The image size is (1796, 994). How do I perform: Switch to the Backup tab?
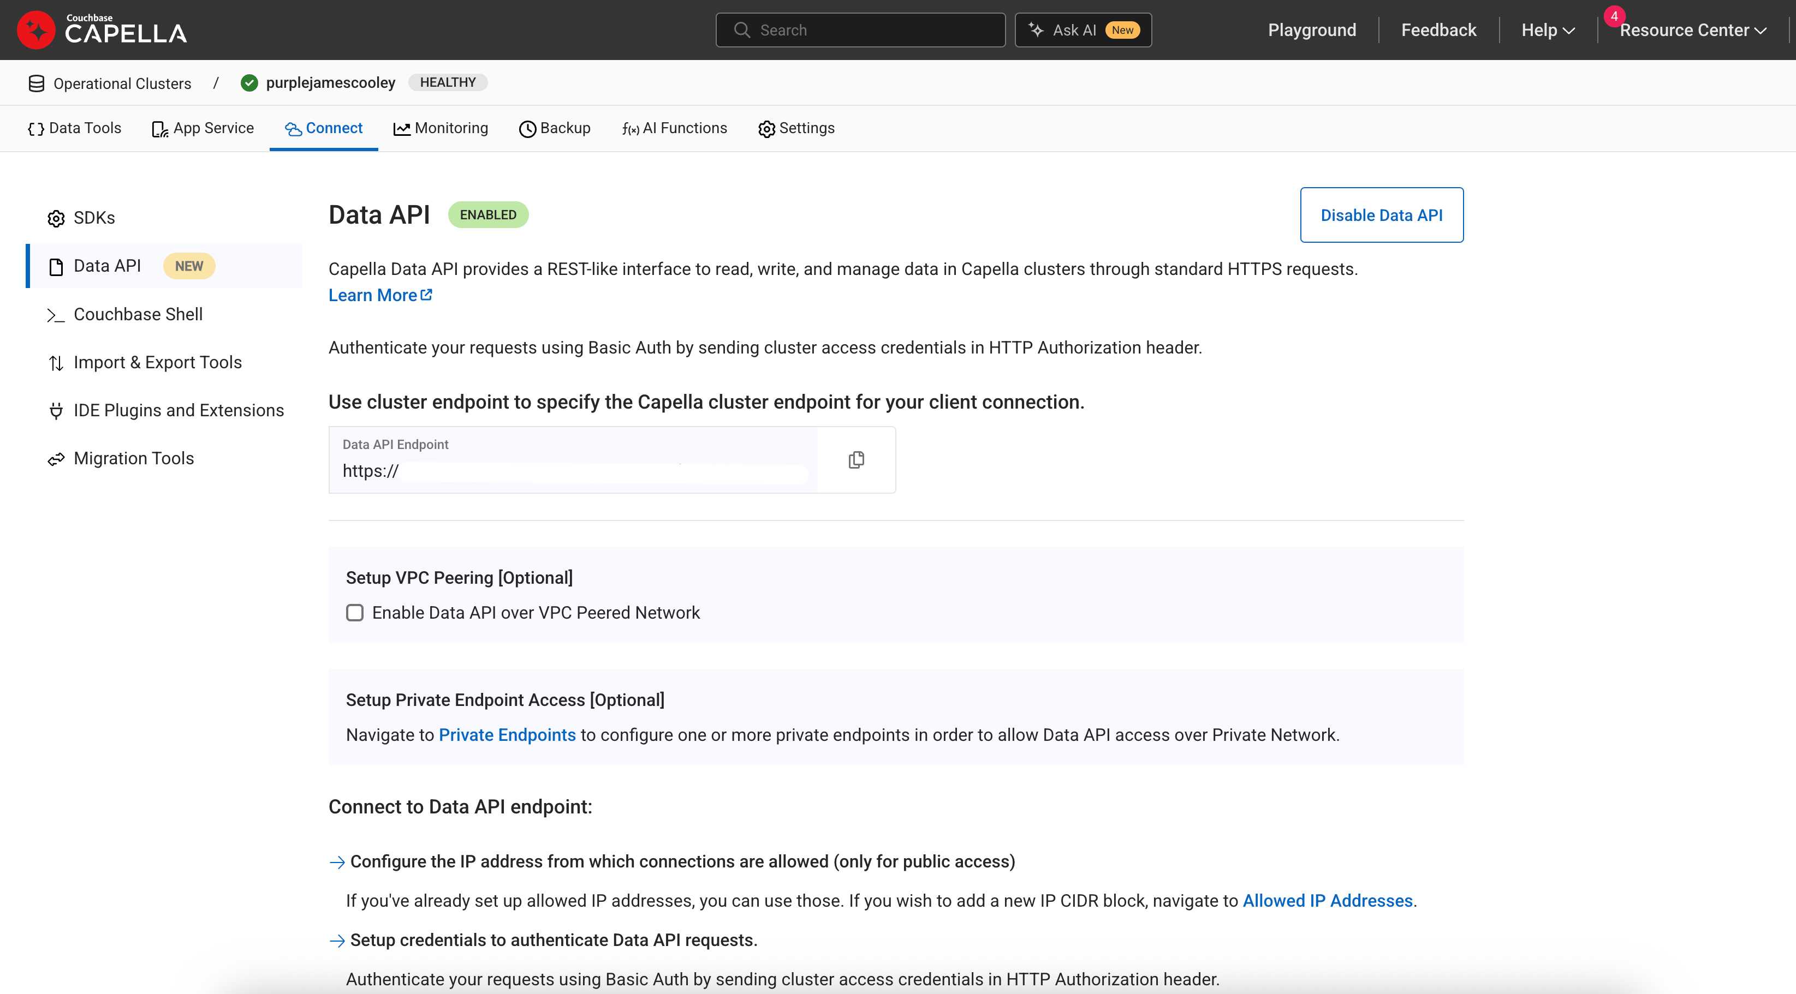555,128
